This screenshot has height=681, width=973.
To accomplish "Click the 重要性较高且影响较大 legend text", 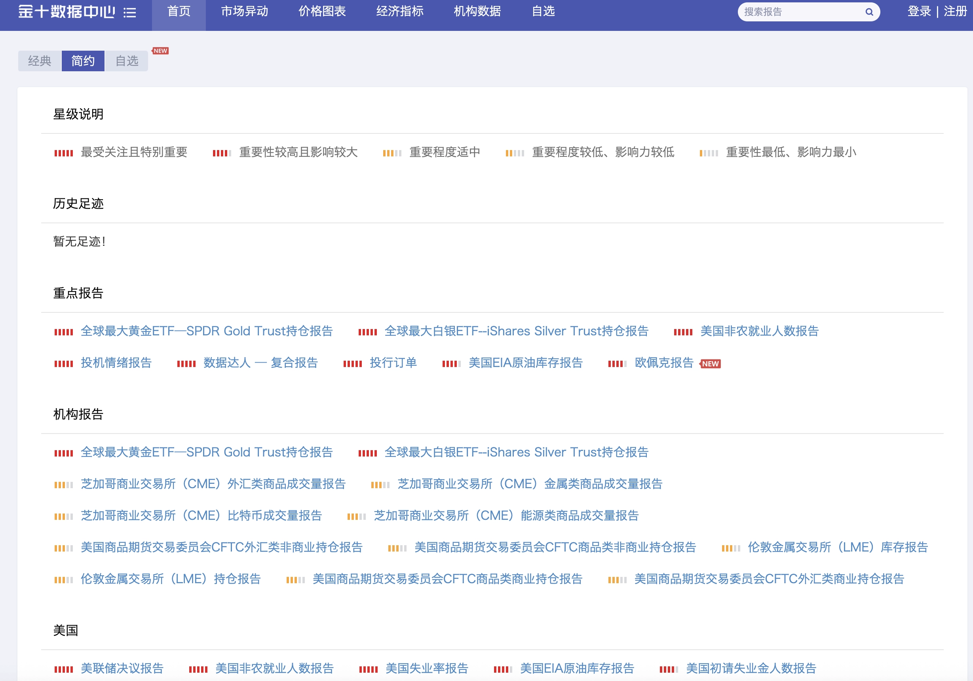I will 298,152.
